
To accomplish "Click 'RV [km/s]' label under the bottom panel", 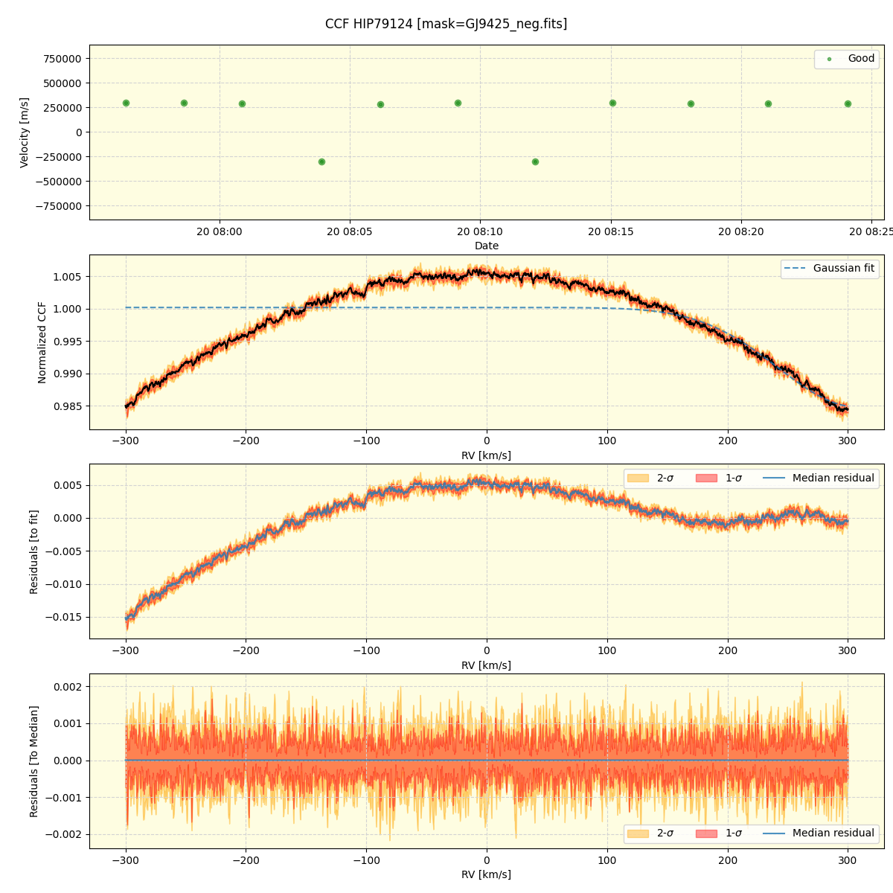I will 487,875.
